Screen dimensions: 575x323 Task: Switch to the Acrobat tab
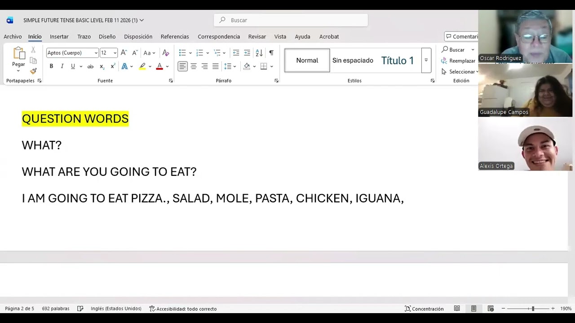click(329, 37)
